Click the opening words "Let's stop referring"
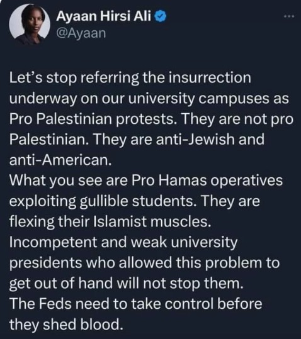 click(x=74, y=78)
